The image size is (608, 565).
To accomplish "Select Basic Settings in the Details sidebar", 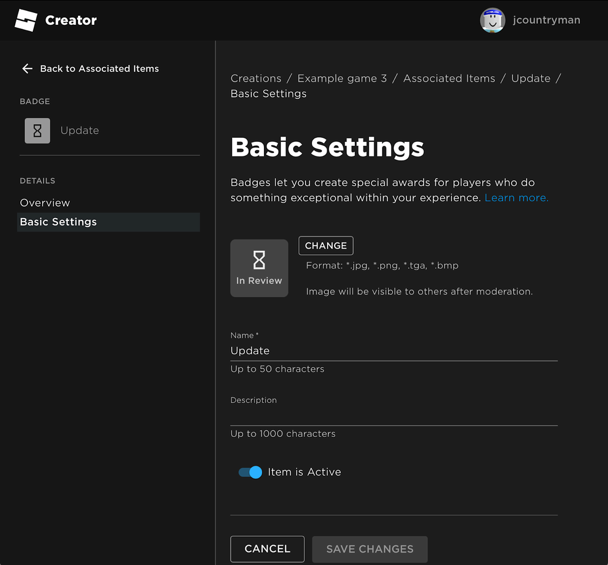I will [x=58, y=221].
